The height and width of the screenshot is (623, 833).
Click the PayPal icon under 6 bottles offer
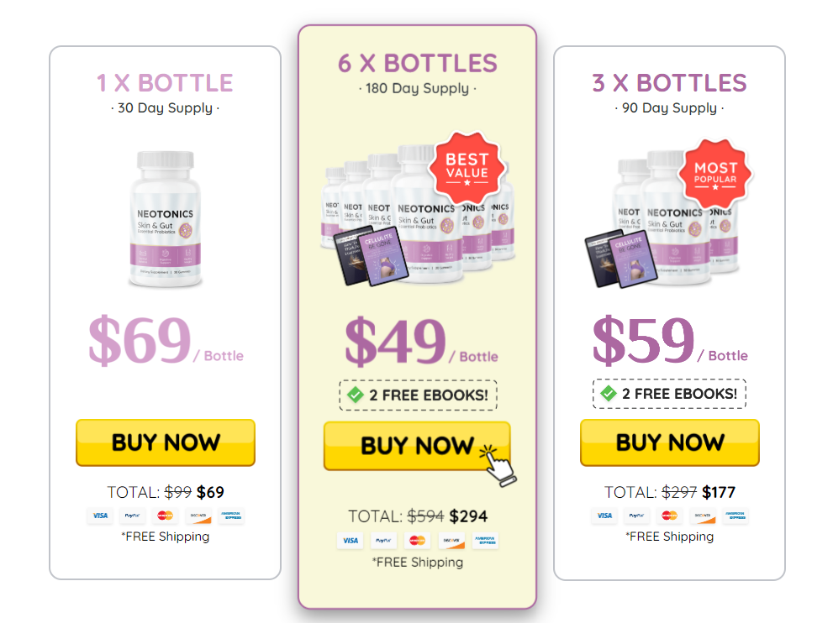tap(383, 541)
